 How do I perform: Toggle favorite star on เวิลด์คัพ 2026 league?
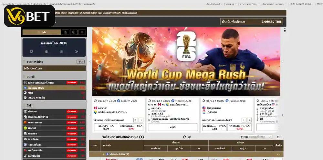(104, 154)
